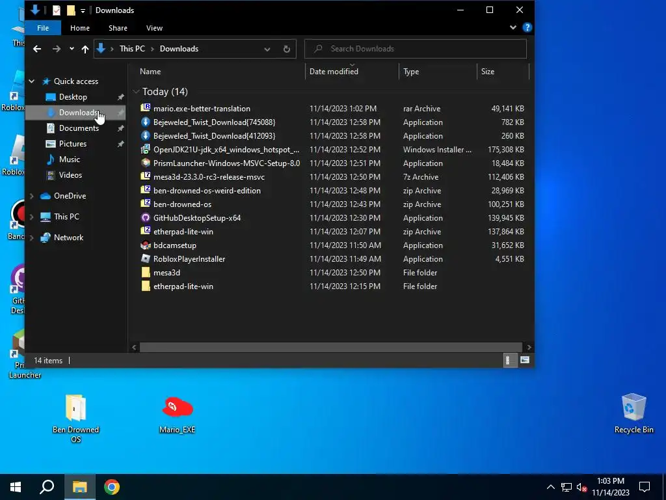Select Bejeweled_Twist_Download{745088} file name
Screen dimensions: 666x500
[214, 122]
